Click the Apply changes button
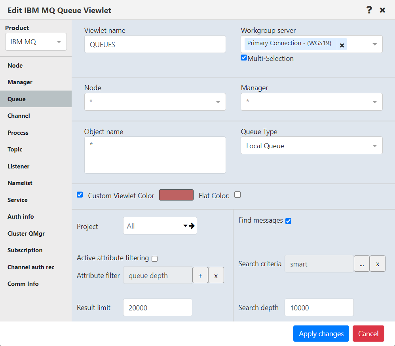Screen dimensions: 395x346 click(x=321, y=333)
